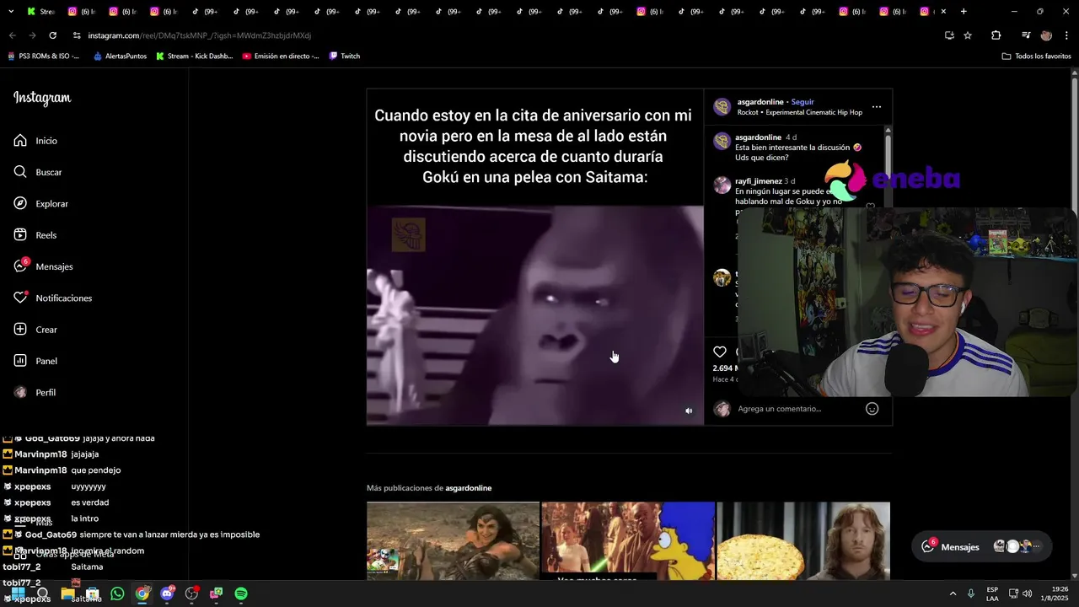Open the reel's three-dot options menu
1079x607 pixels.
click(877, 107)
